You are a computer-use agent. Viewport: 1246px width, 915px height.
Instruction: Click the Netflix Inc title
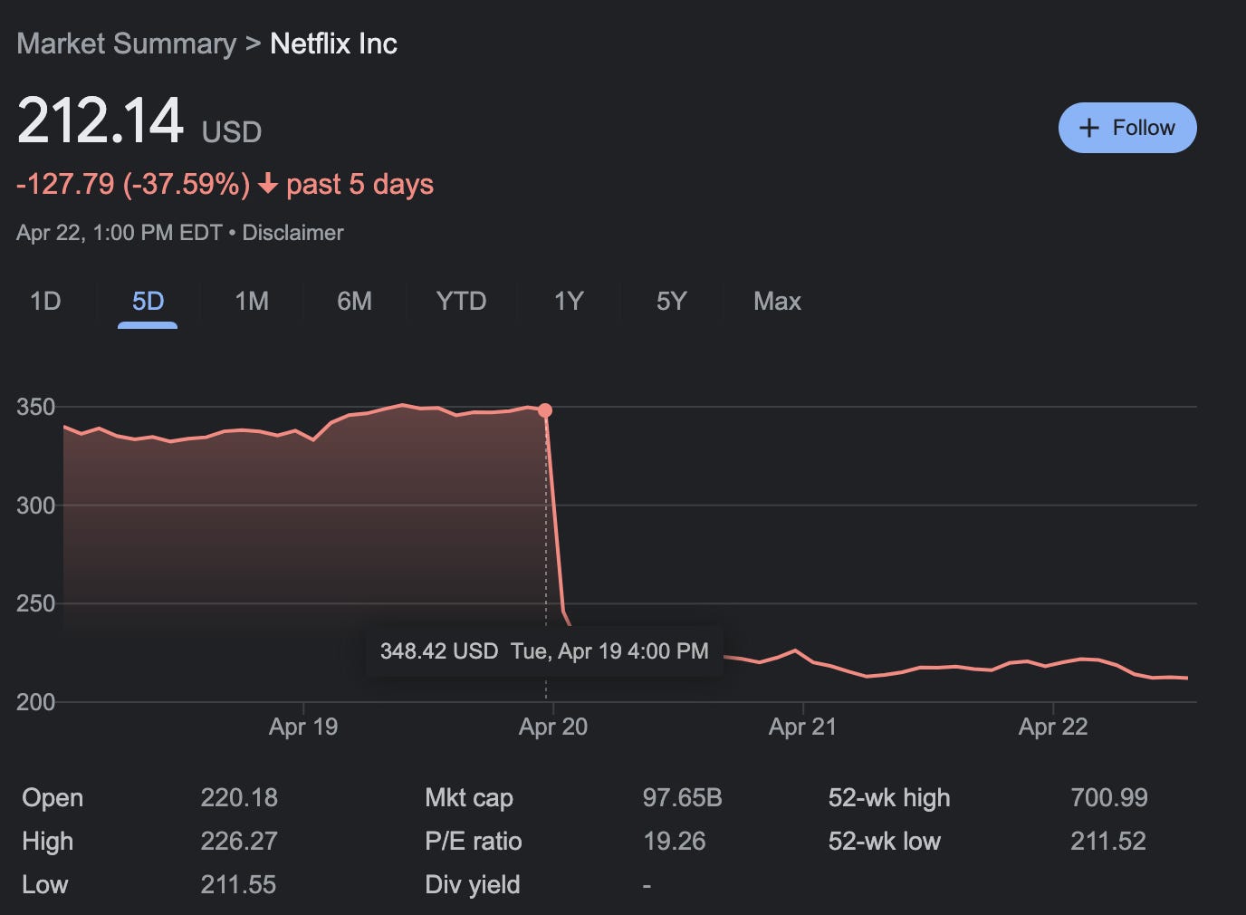(333, 43)
